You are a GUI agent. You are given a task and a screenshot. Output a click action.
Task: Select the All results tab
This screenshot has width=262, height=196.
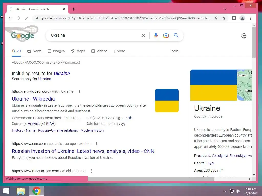click(x=16, y=51)
